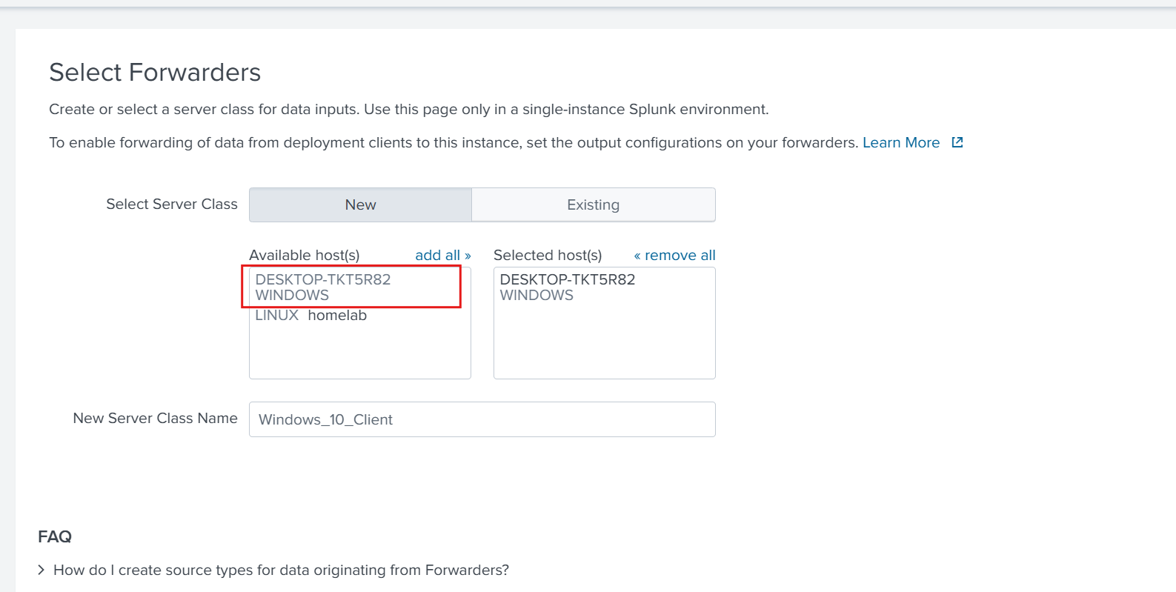Focus the New Server Class Name field

coord(482,419)
